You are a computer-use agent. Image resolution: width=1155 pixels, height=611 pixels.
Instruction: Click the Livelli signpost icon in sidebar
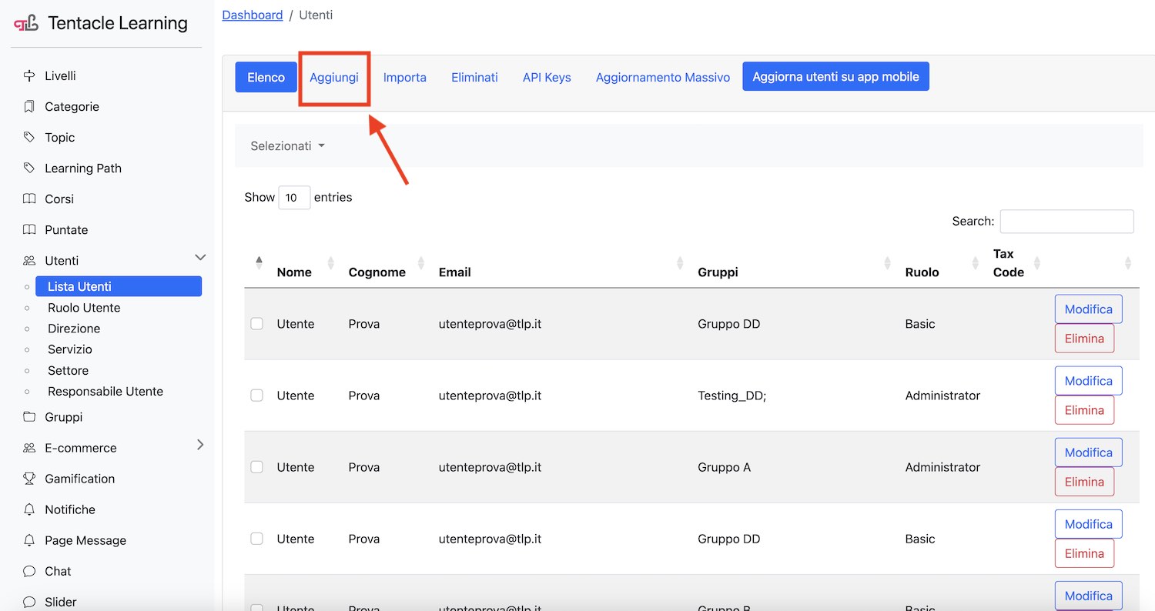pos(29,75)
